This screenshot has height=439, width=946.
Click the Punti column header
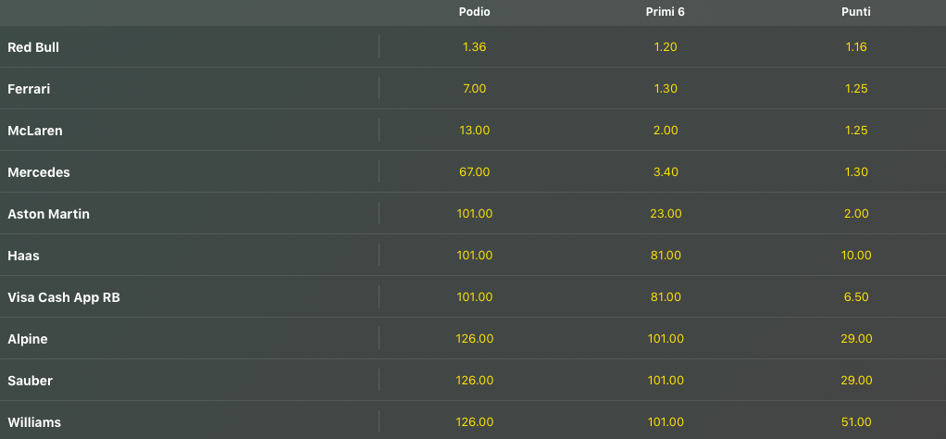(x=856, y=12)
